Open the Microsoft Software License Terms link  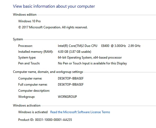80,112
